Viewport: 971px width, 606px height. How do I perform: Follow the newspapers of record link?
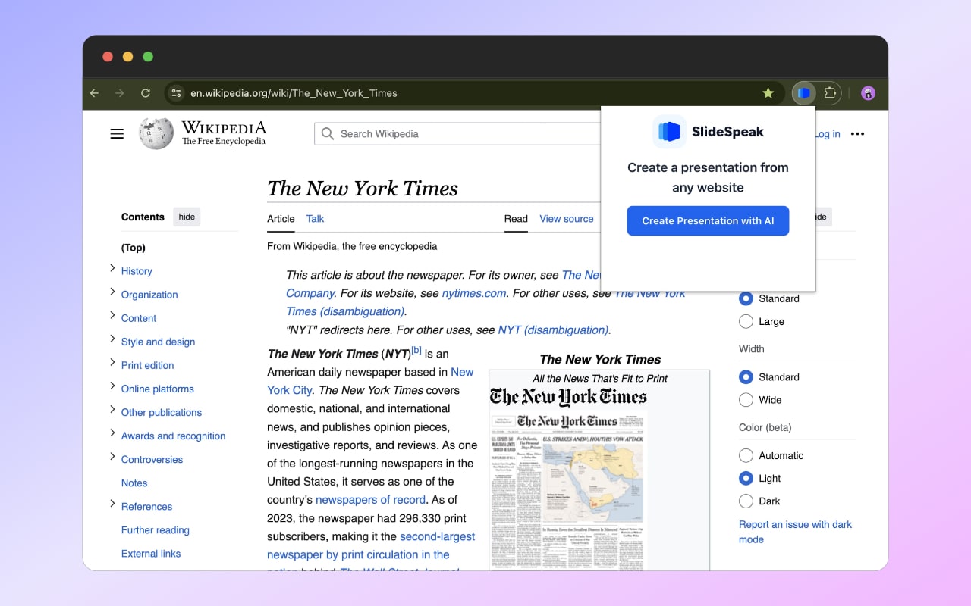pos(370,500)
